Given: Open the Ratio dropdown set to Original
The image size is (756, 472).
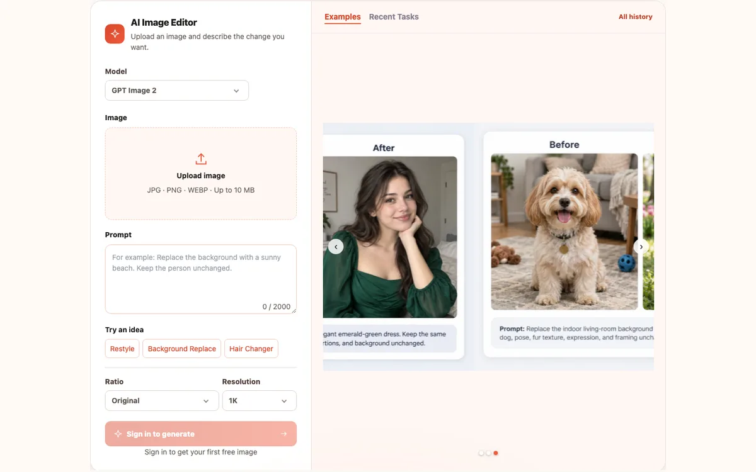Looking at the screenshot, I should [x=162, y=401].
